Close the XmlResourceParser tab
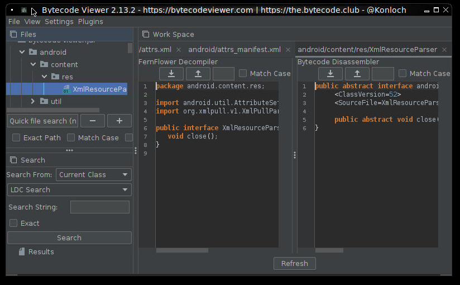Image resolution: width=460 pixels, height=285 pixels. point(444,50)
